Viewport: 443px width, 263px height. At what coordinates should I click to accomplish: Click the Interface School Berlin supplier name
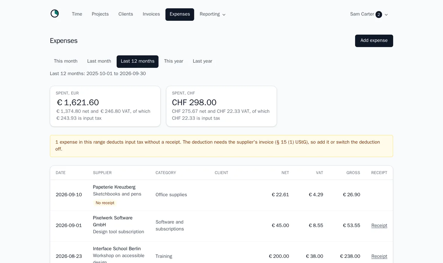pos(117,249)
